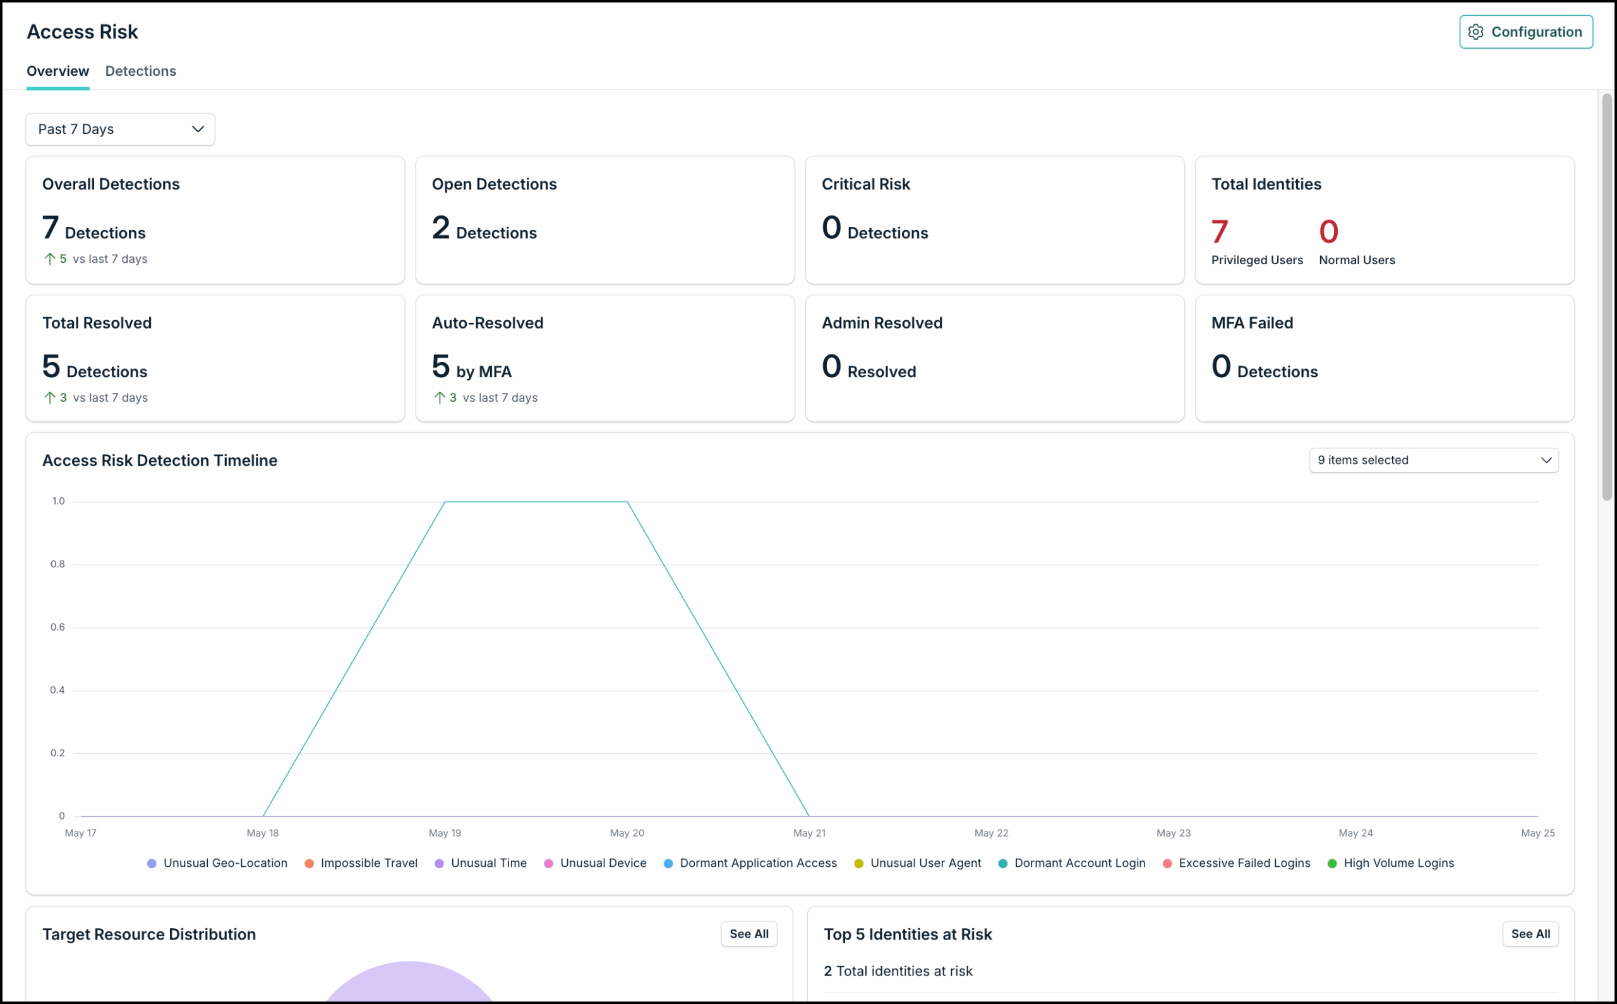Click the May 17 axis label

coord(80,833)
